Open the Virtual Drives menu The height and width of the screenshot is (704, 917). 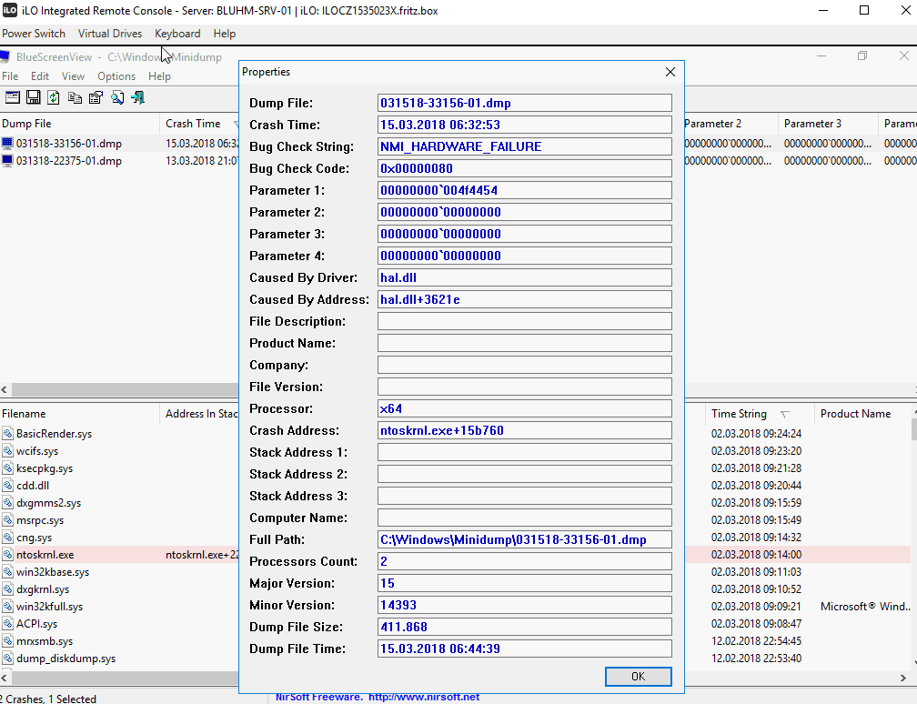[110, 34]
